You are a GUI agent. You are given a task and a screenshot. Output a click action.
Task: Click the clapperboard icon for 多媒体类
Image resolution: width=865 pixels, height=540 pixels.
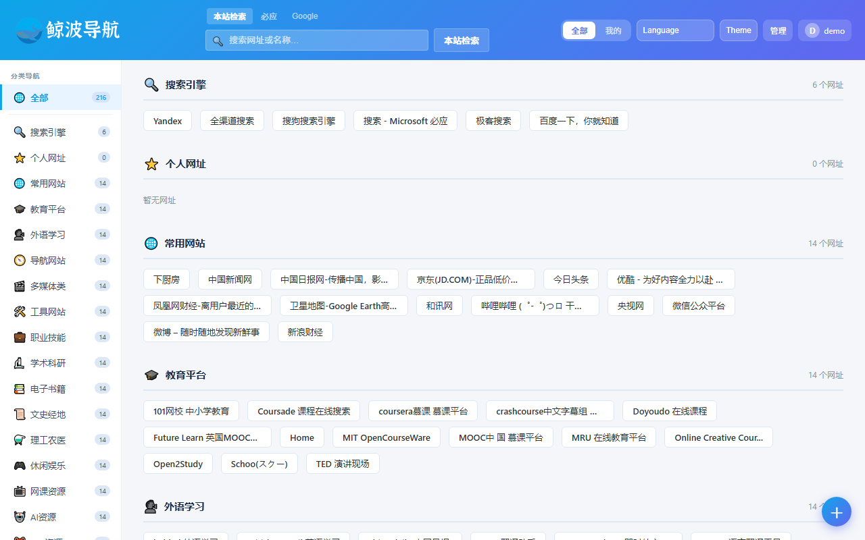20,286
